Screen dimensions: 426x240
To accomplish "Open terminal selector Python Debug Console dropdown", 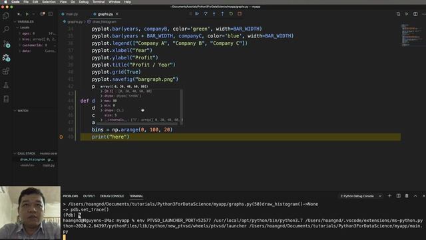I will tap(361, 196).
